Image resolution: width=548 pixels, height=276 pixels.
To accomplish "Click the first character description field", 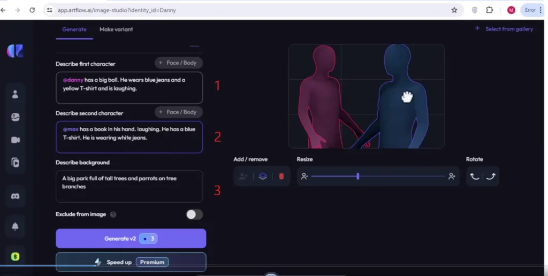I will 130,88.
